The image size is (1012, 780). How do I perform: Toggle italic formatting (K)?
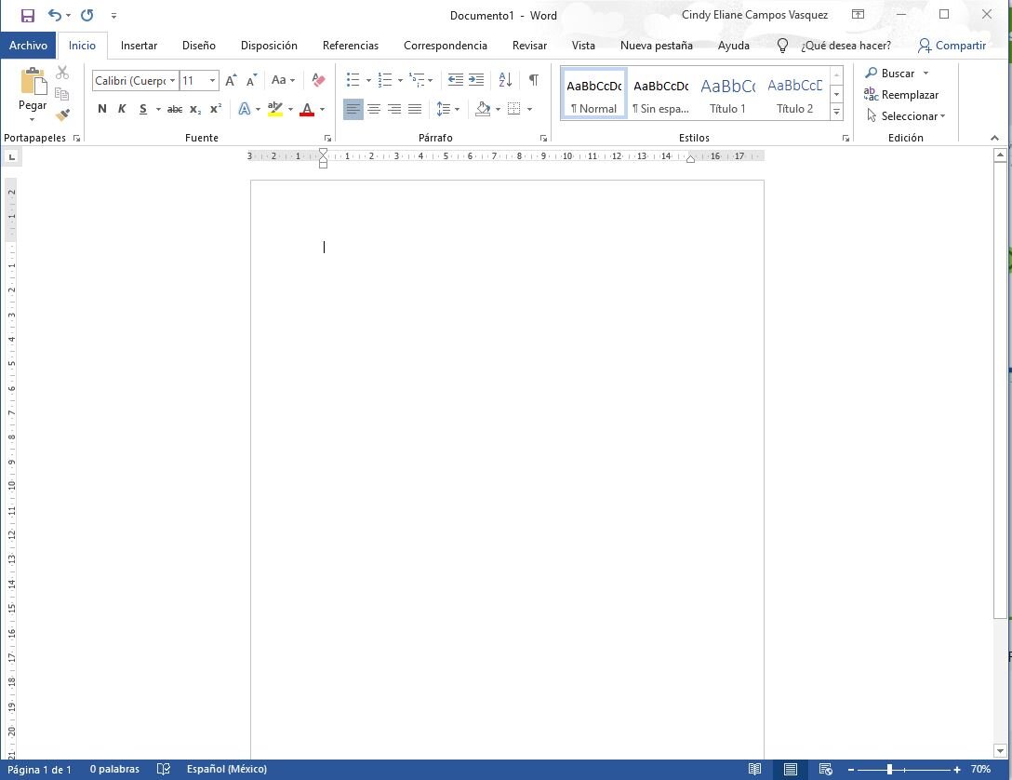pos(122,109)
